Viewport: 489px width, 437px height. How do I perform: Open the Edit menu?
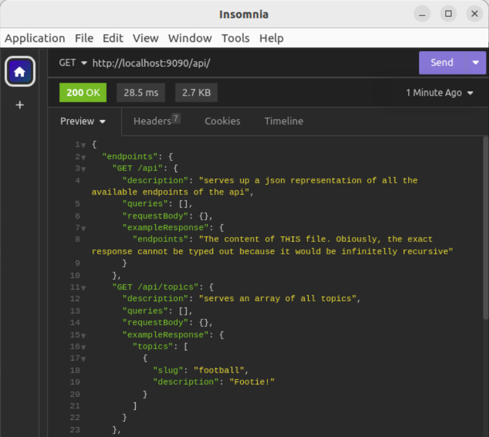(113, 38)
